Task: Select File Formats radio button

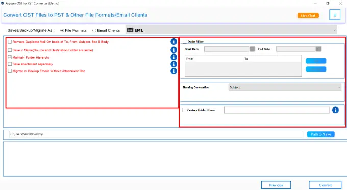Action: coord(62,30)
